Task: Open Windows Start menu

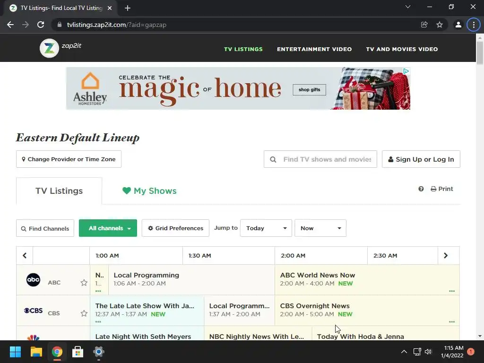Action: (15, 352)
